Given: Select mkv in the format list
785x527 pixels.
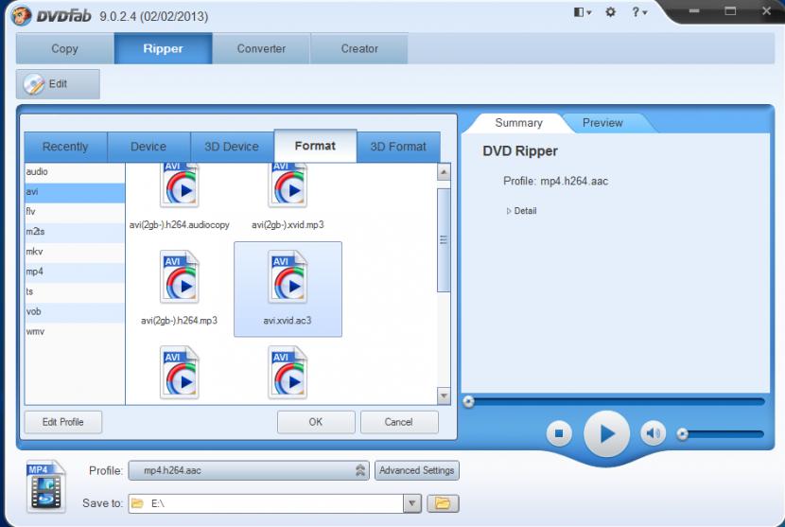Looking at the screenshot, I should (75, 252).
